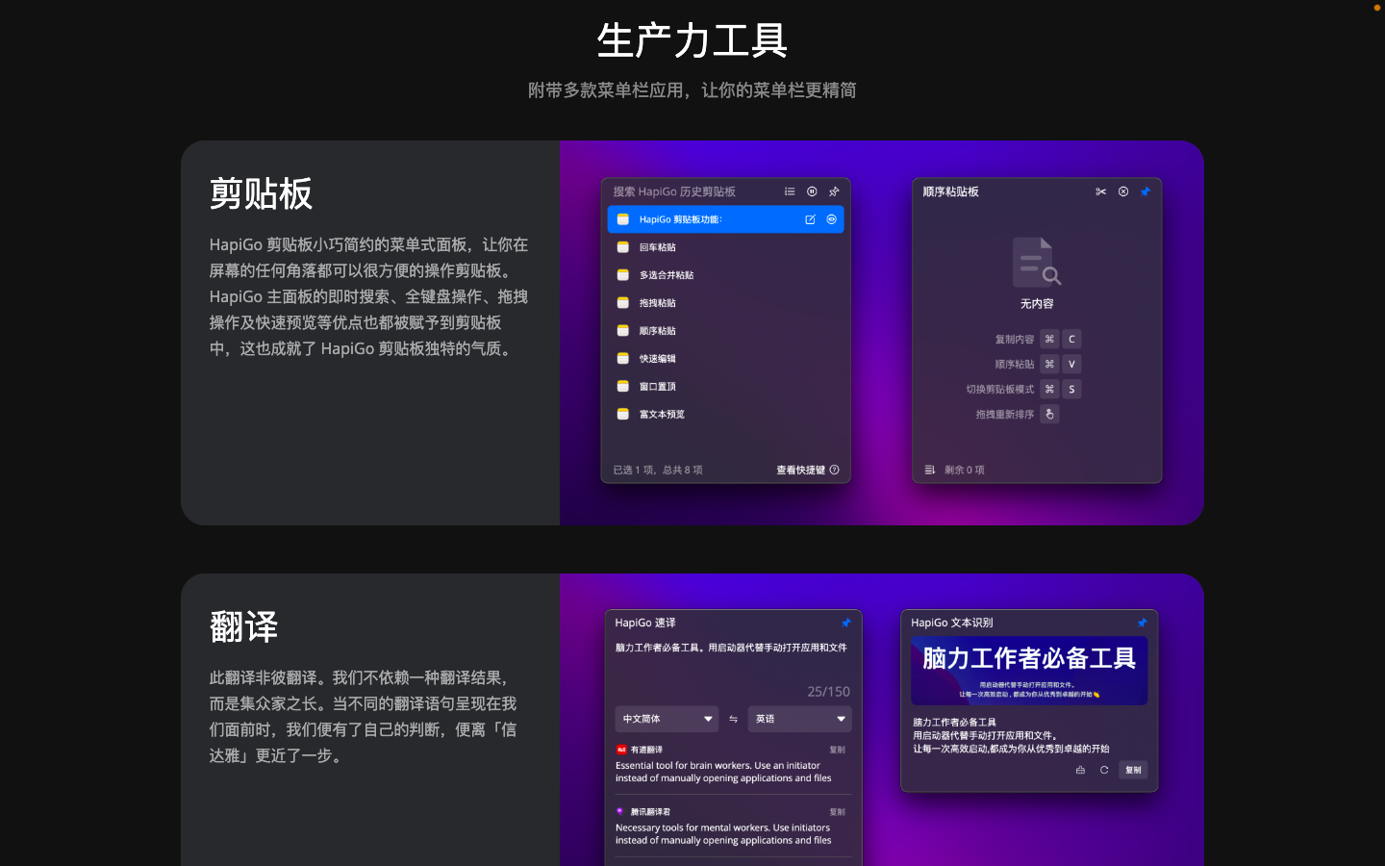The height and width of the screenshot is (866, 1385).
Task: Click the command key cap beside 复制内容
Action: [1049, 339]
